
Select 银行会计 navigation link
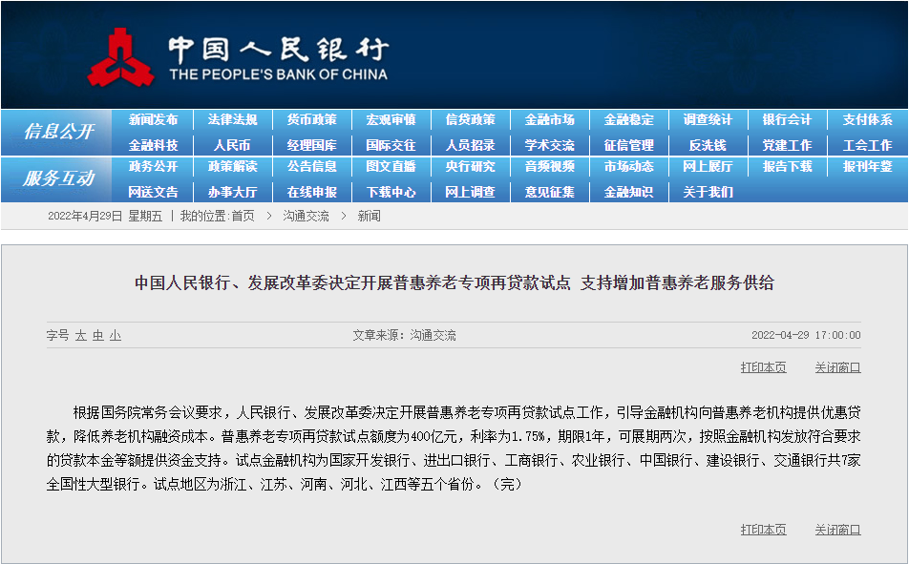(787, 120)
